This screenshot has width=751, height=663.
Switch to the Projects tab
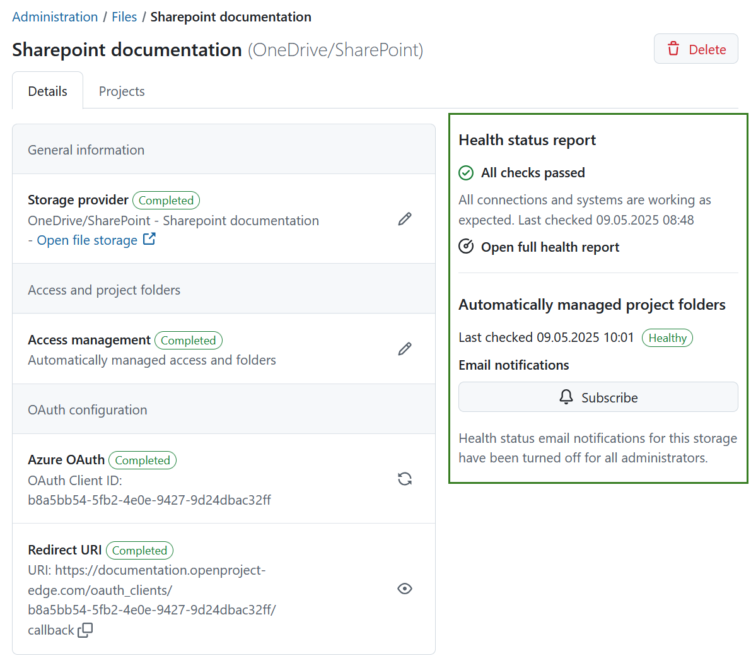click(x=121, y=91)
